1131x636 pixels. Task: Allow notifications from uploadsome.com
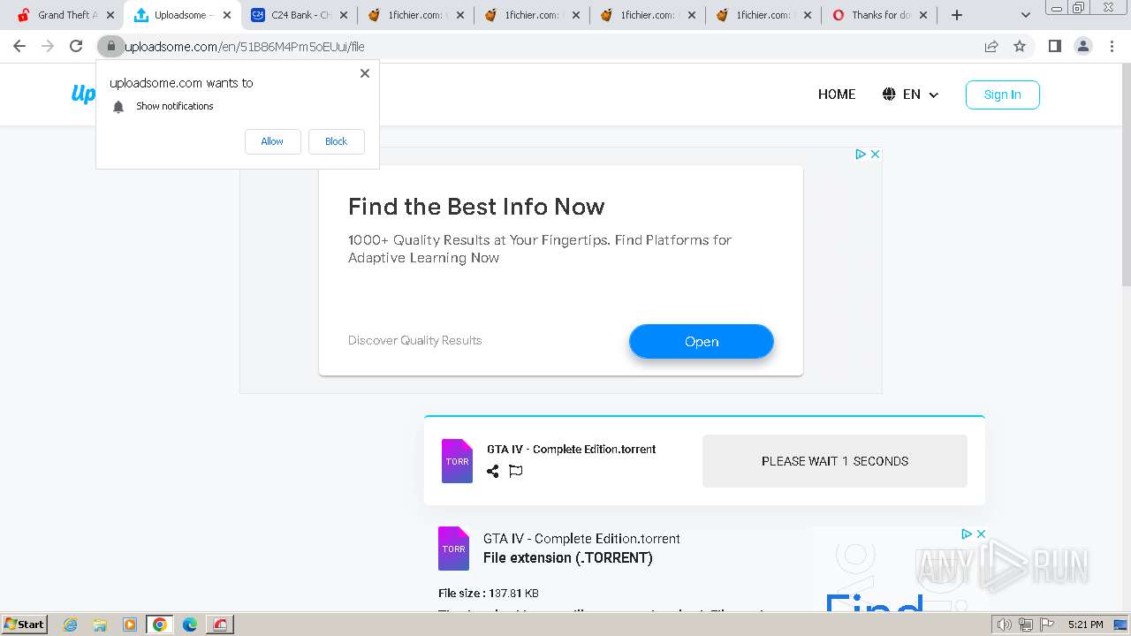point(272,141)
